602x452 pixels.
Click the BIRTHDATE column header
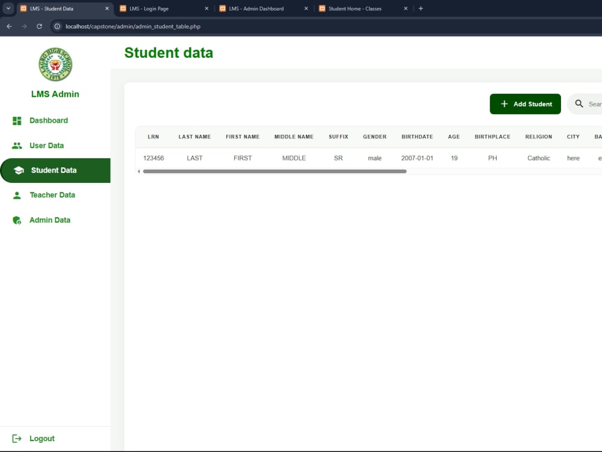417,137
